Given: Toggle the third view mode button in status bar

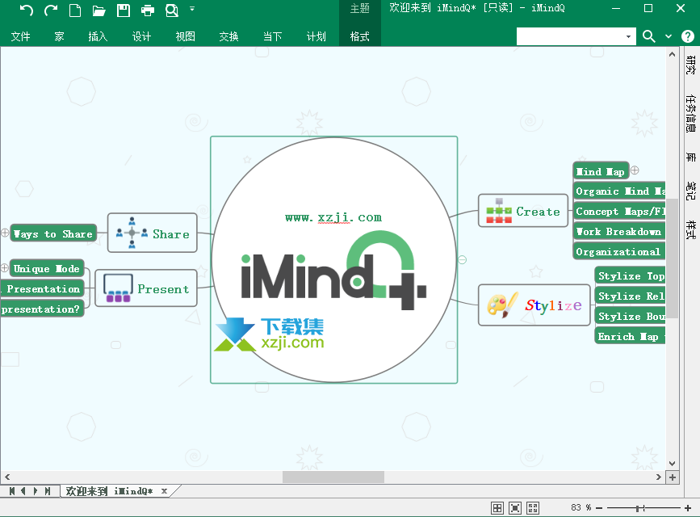Looking at the screenshot, I should tap(533, 507).
